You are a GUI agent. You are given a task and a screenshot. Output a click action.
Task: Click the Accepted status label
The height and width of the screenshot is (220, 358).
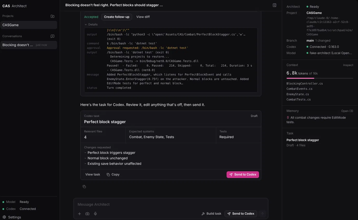(91, 17)
